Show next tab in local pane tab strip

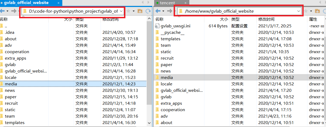149,2
